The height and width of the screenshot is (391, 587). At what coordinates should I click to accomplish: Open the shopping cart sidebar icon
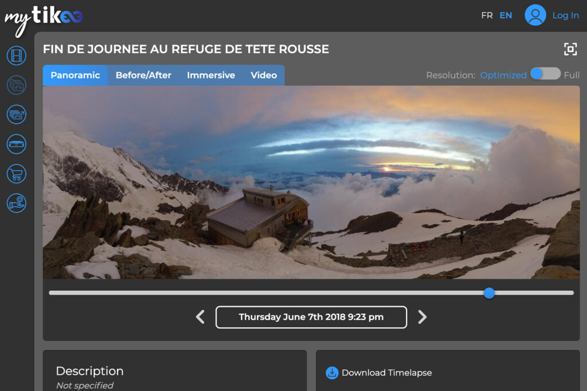click(x=17, y=174)
